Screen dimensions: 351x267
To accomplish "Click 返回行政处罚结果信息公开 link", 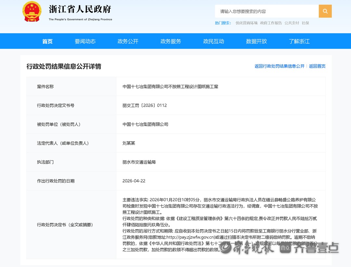I will [279, 66].
